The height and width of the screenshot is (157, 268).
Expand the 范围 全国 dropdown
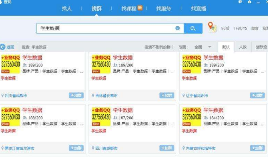[x=203, y=47]
